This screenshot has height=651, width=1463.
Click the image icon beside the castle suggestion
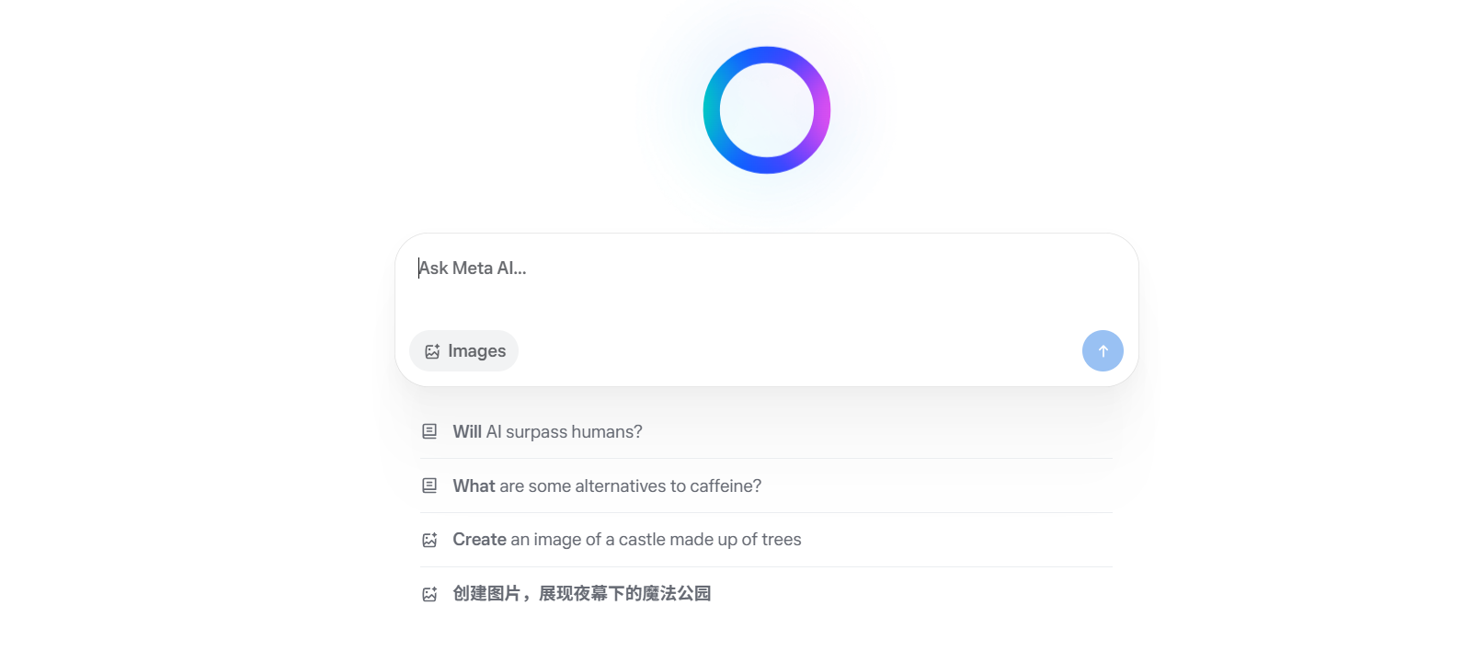pyautogui.click(x=429, y=540)
